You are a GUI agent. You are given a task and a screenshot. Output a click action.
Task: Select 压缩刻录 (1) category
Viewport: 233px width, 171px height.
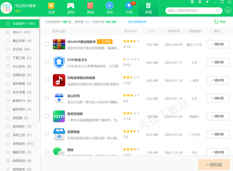pos(20,75)
